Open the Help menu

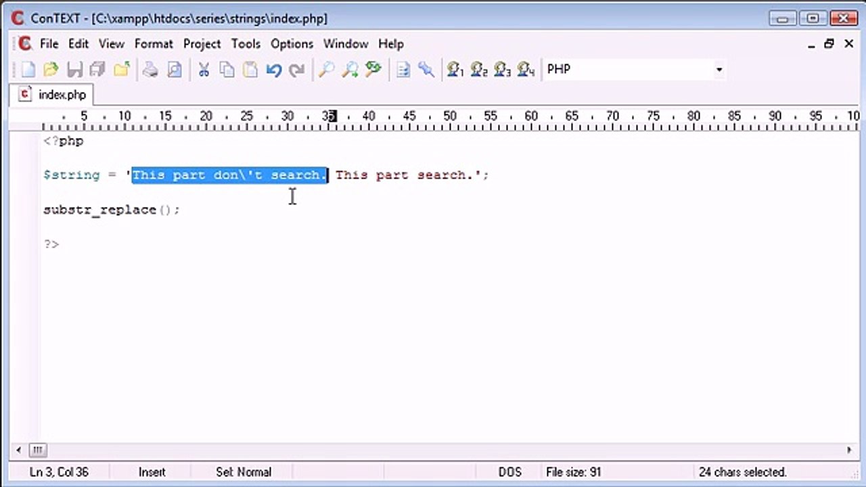coord(390,44)
